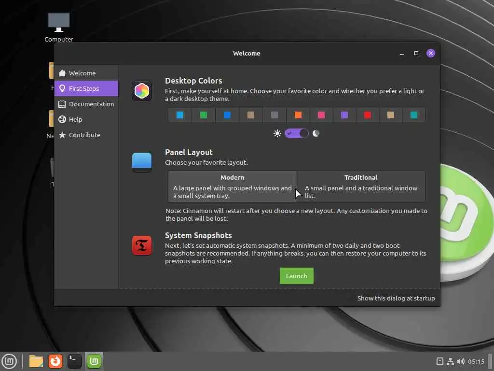This screenshot has height=371, width=494.
Task: Launch the System Snapshots tool
Action: 297,276
